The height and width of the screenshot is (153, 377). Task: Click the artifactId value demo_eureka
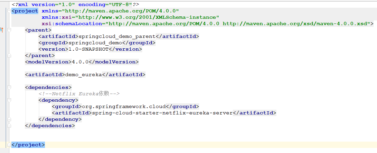pos(84,74)
